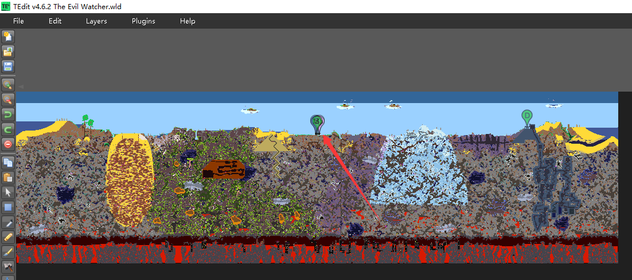
Task: Open the File menu
Action: (18, 21)
